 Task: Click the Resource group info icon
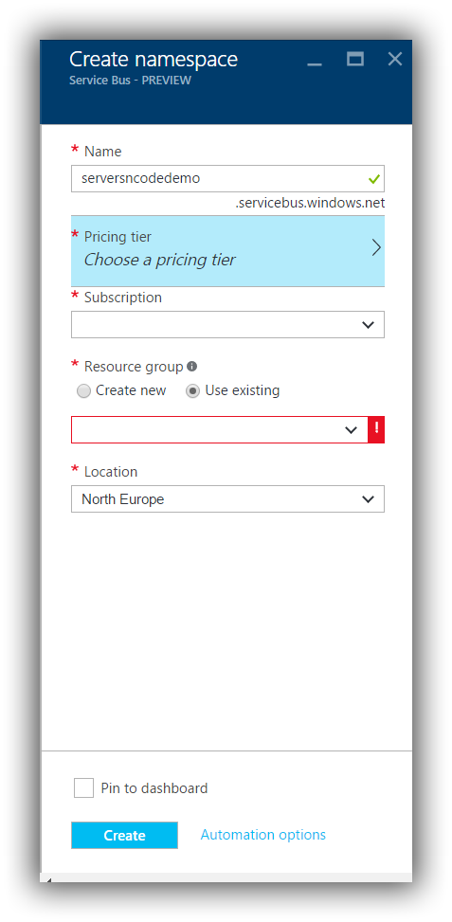[191, 367]
